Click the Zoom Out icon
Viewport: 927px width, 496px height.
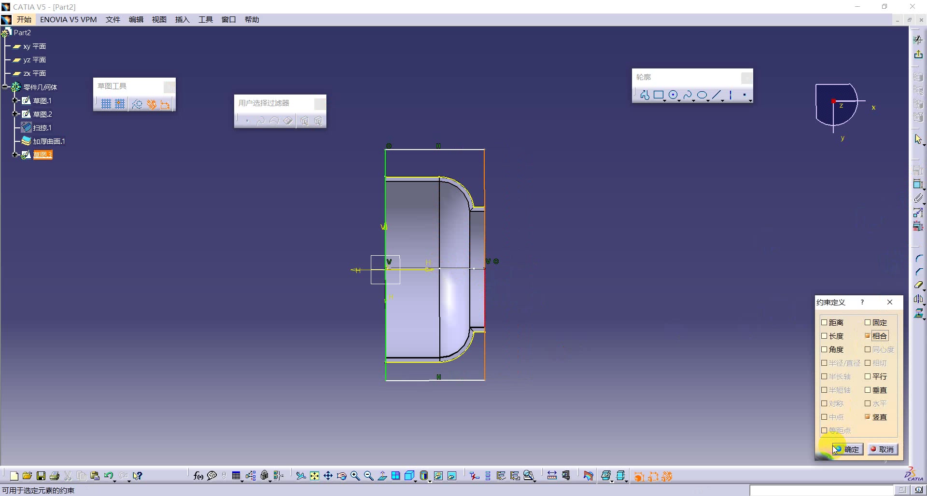tap(368, 476)
